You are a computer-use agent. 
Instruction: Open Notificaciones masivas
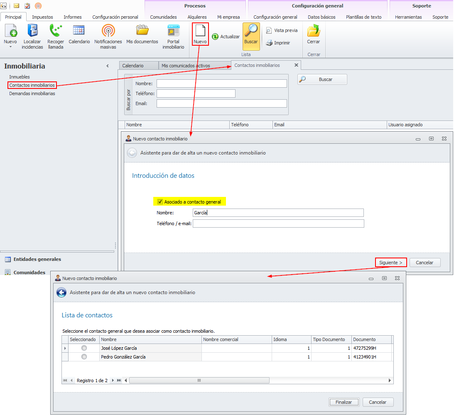click(108, 31)
